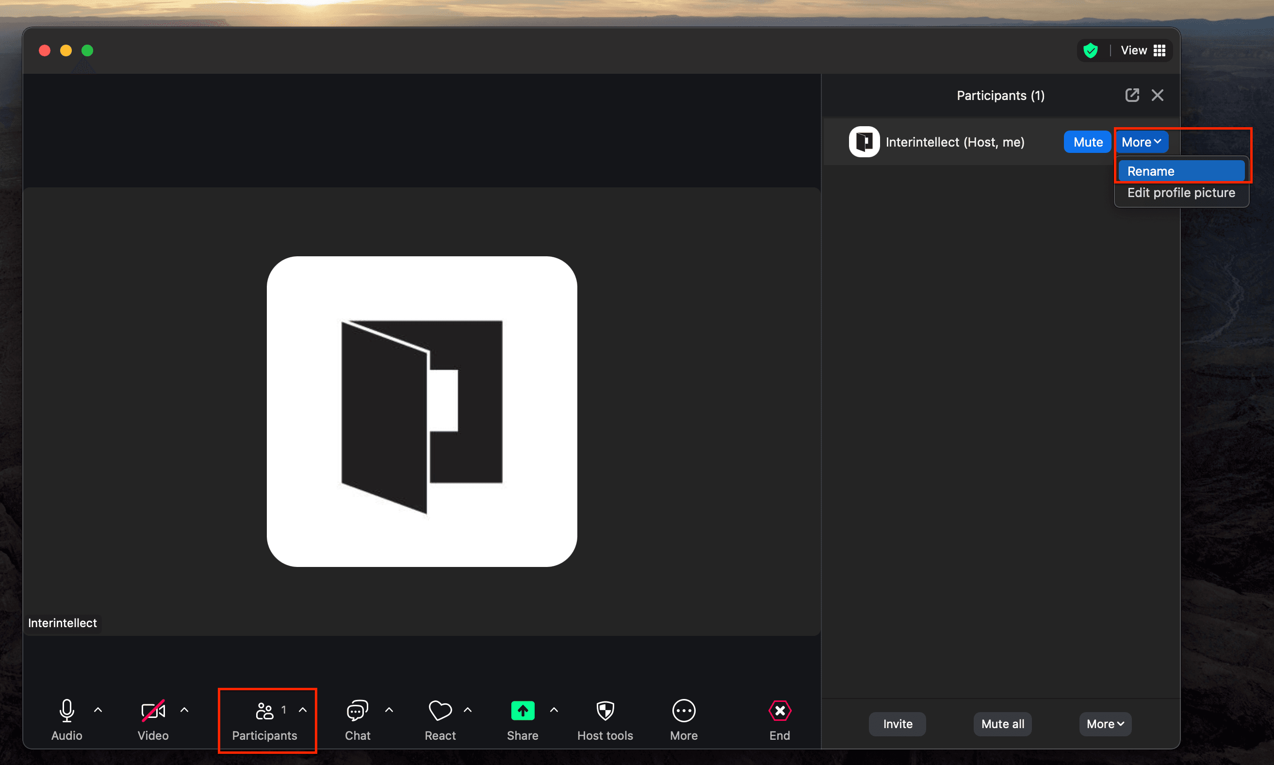The width and height of the screenshot is (1274, 765).
Task: Click Interintellect avatar in participants list
Action: (x=864, y=142)
